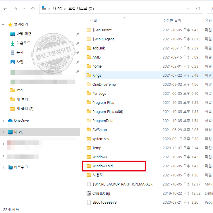This screenshot has width=213, height=213.
Task: Select the home folder
Action: point(94,66)
